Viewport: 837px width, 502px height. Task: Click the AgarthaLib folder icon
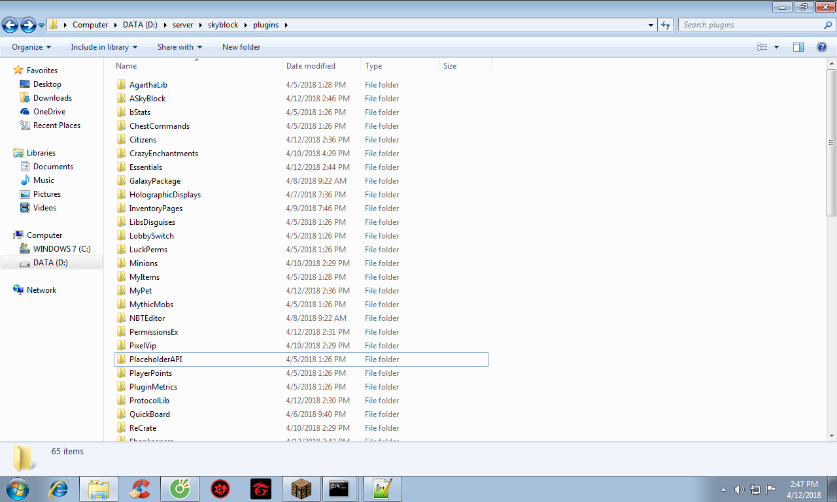[121, 85]
